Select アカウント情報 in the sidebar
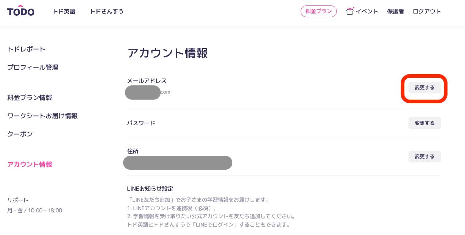Viewport: 465px width, 235px height. [x=30, y=164]
